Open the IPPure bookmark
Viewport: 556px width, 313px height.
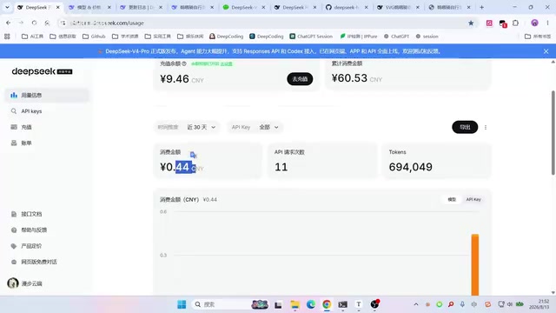(359, 37)
